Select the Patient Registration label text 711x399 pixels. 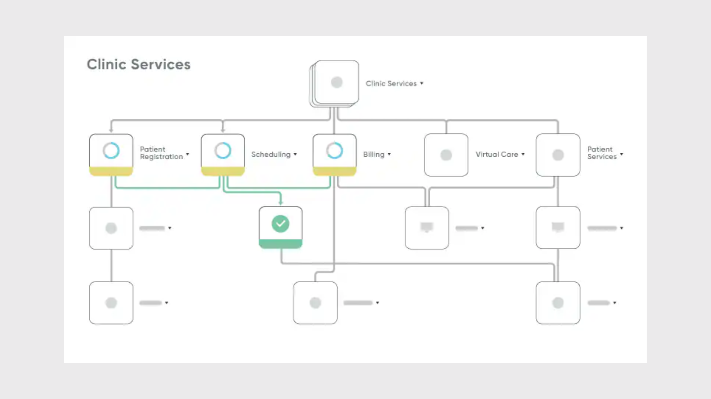pyautogui.click(x=161, y=153)
